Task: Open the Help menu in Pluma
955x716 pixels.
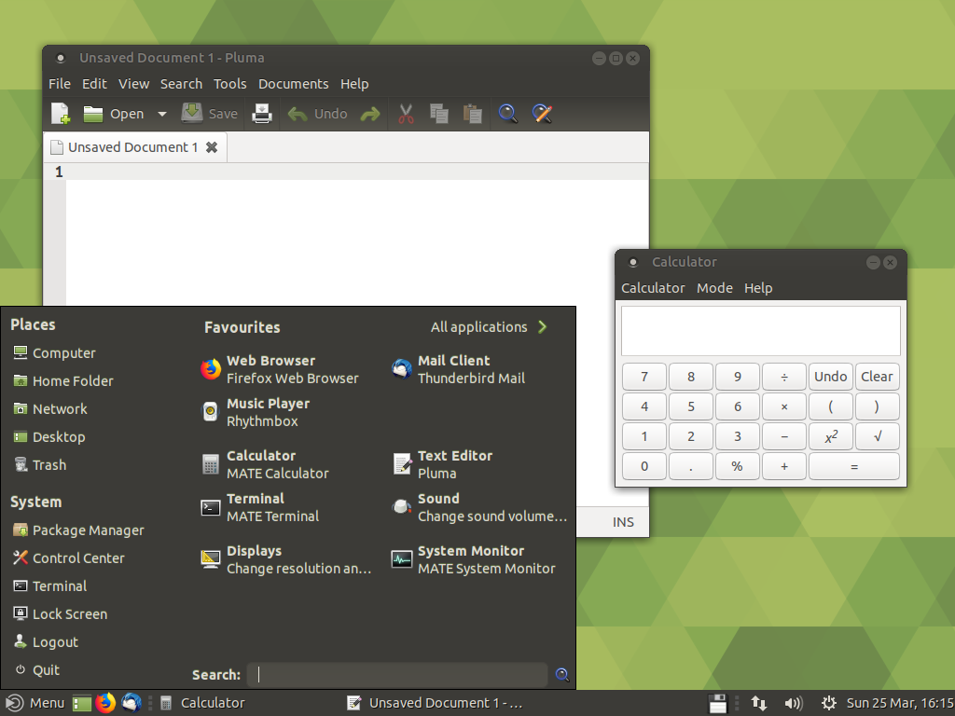Action: 354,84
